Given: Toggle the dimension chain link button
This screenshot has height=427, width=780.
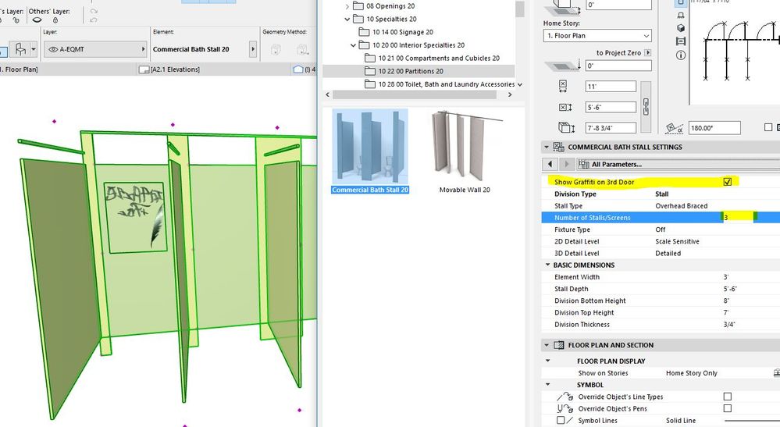Looking at the screenshot, I should [x=646, y=107].
